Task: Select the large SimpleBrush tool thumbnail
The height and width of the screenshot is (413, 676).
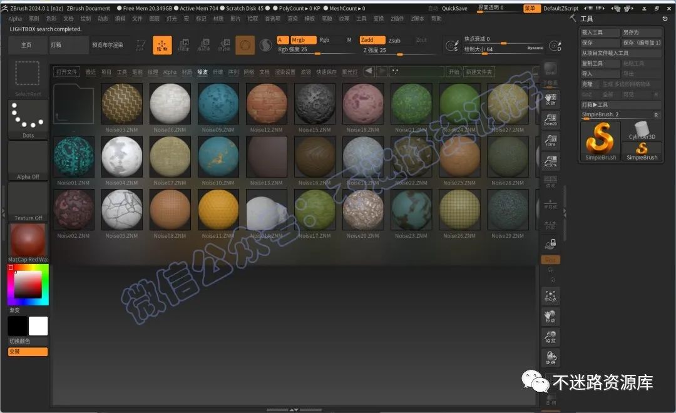Action: [x=600, y=141]
